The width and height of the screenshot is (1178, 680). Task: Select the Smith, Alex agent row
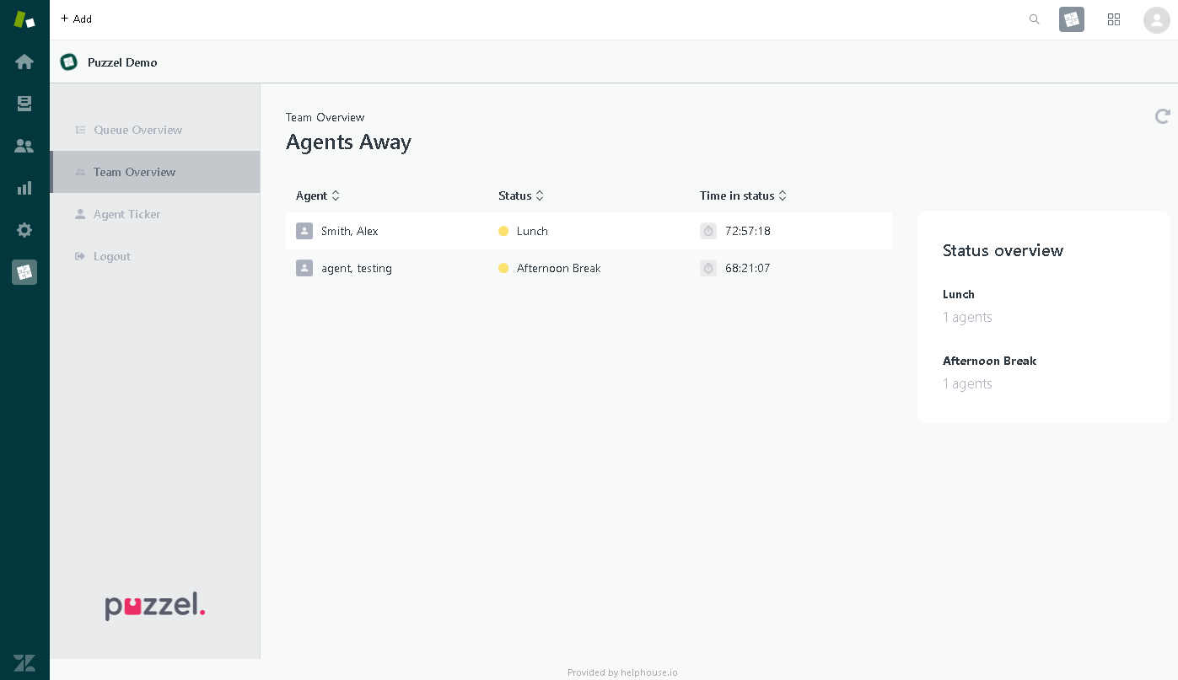click(350, 231)
